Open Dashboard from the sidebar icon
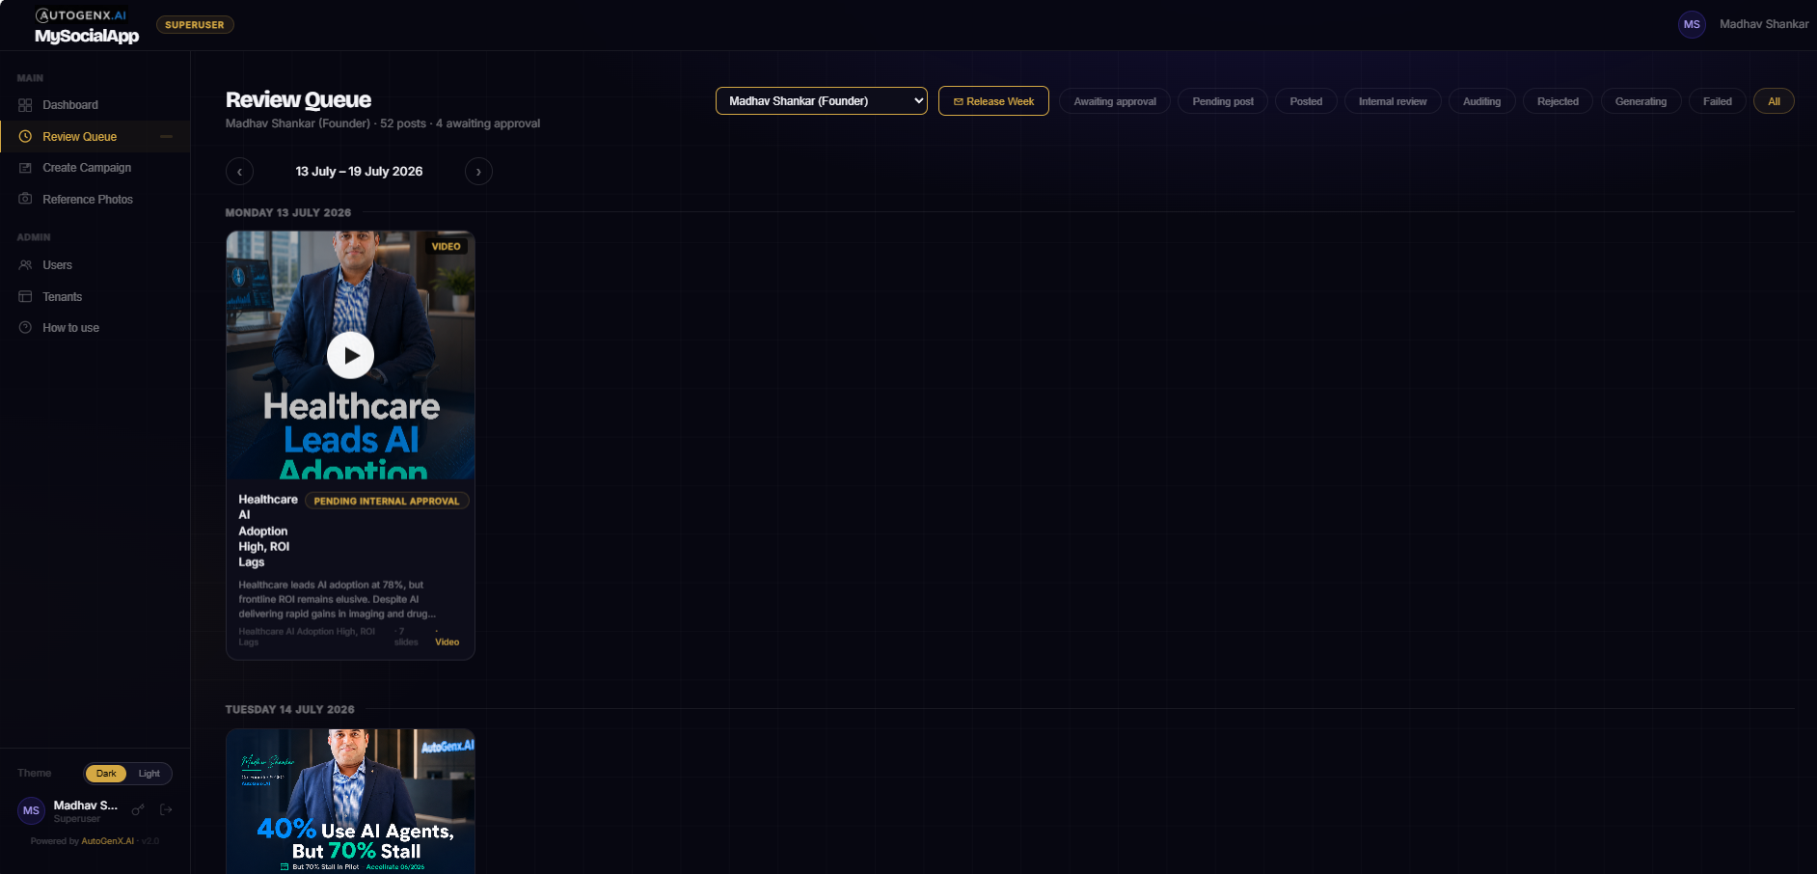 25,105
